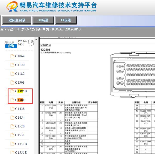This screenshot has height=154, width=155.
Task: Click the RE230 (WH-VT) circuit cell
Action: (x=146, y=112)
